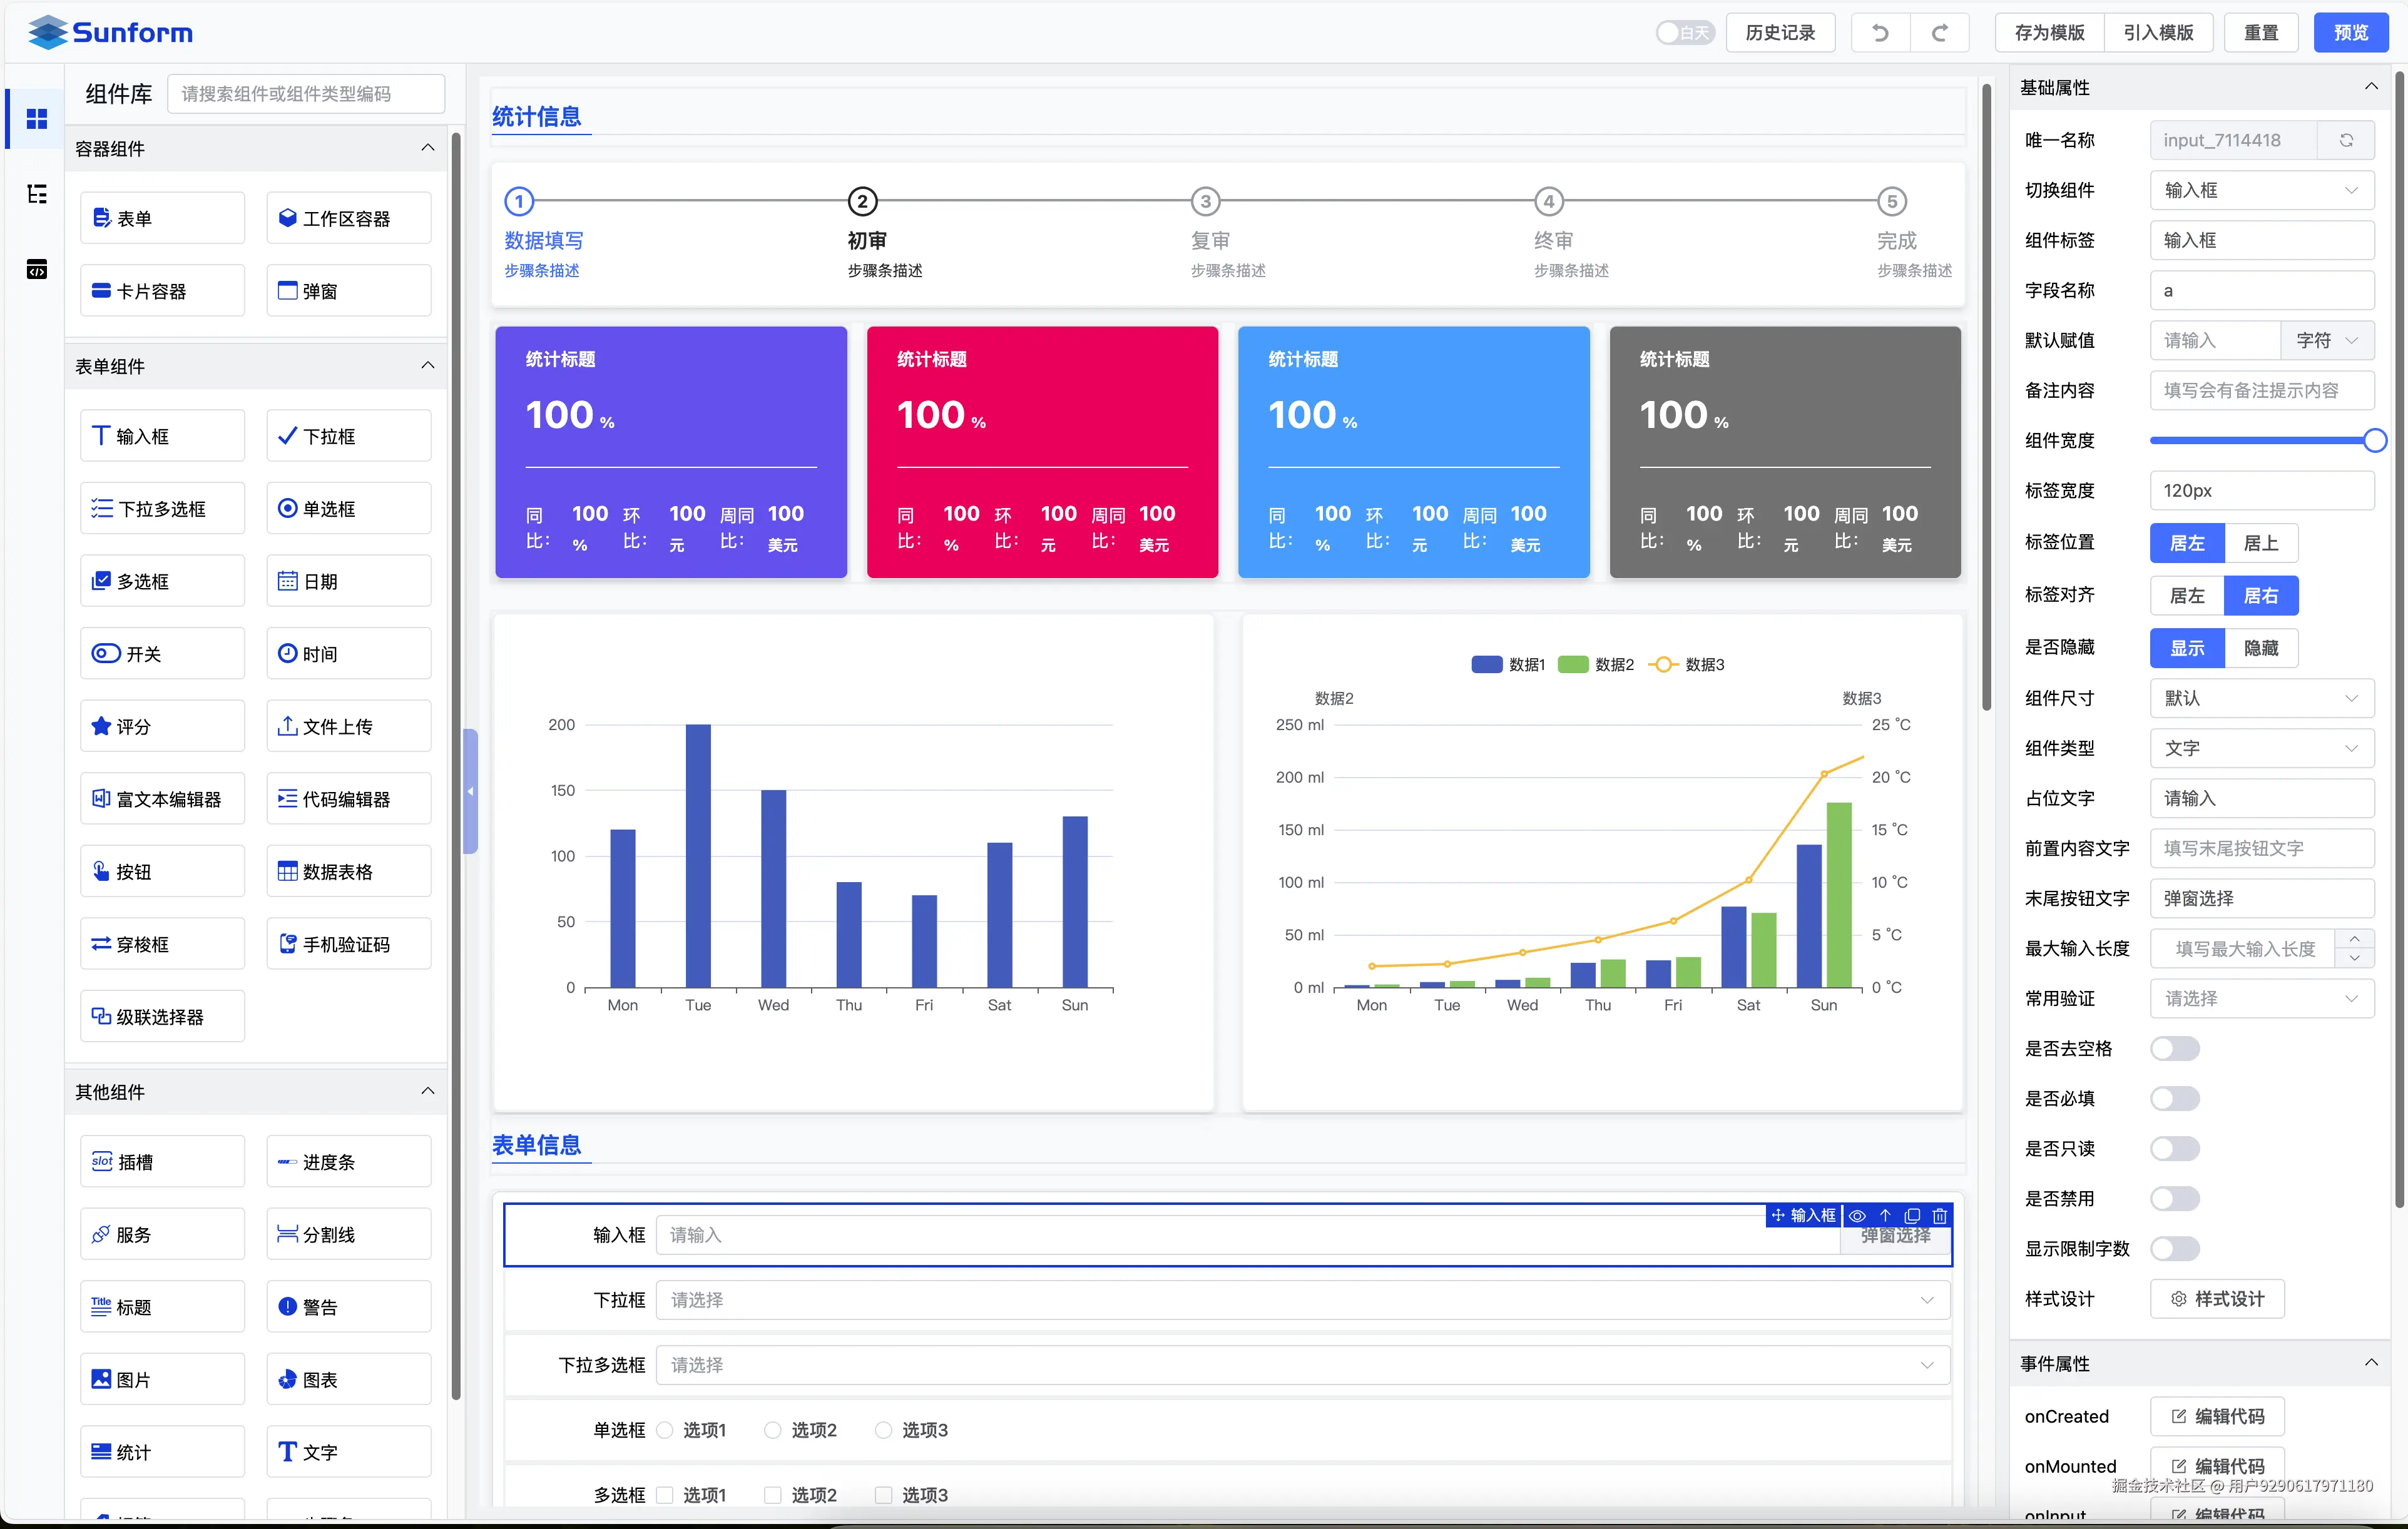Collapse the 表单组件 section
Viewport: 2408px width, 1529px height.
point(428,366)
